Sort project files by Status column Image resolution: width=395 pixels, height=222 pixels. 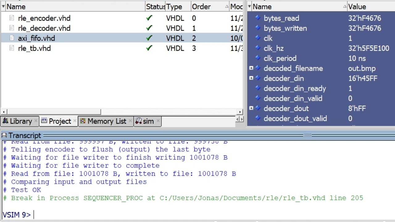(x=155, y=6)
